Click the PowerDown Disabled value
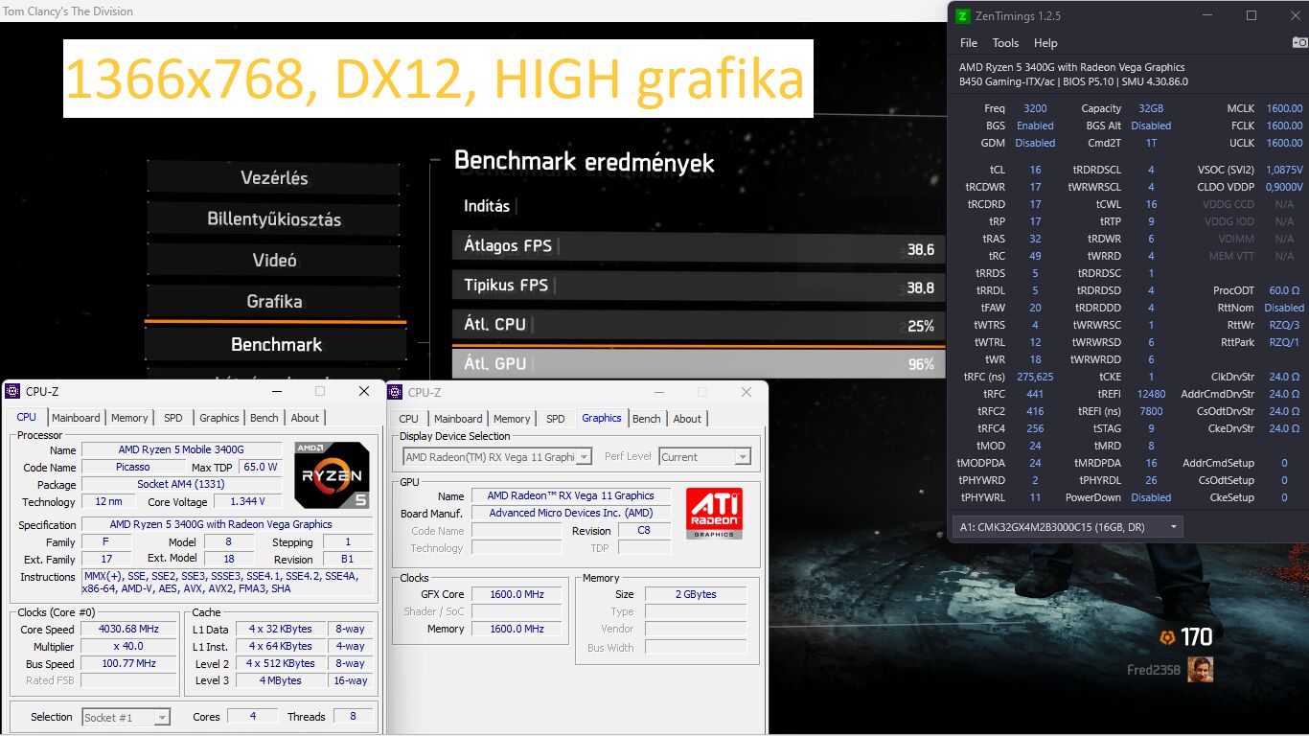1309x736 pixels. [x=1150, y=497]
